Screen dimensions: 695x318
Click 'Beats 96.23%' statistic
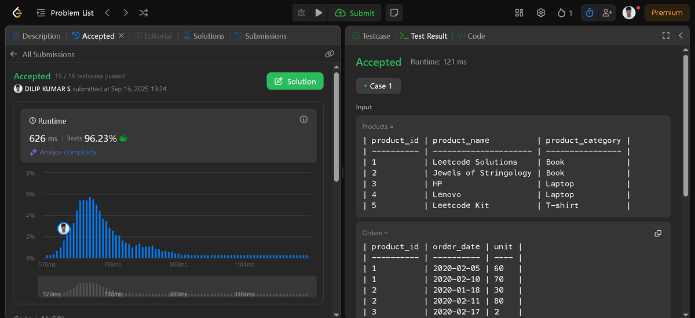(x=92, y=139)
